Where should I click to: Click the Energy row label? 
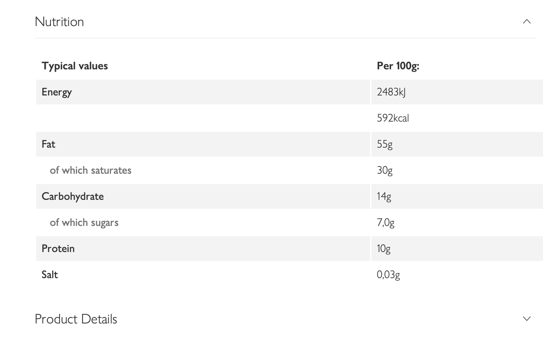[57, 92]
